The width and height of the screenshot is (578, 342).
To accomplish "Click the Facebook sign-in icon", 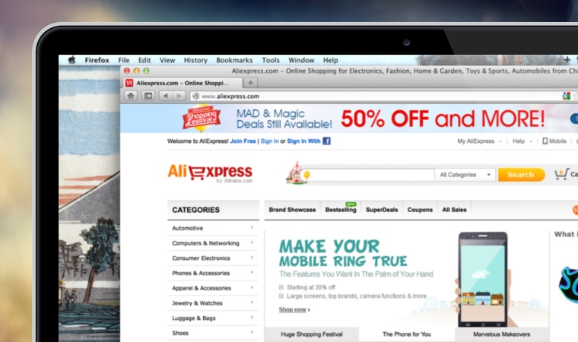I will click(326, 141).
